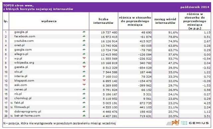Select the dobreprogramy.pl row name
Screen dimensions: 213x129
28,111
